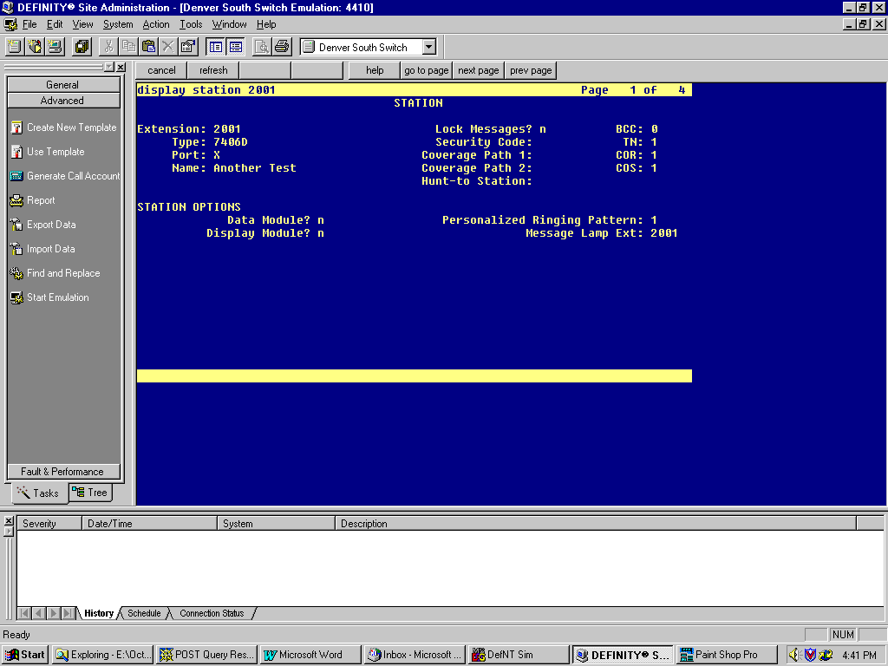Click the cancel button above the terminal
The height and width of the screenshot is (666, 888).
coord(161,70)
